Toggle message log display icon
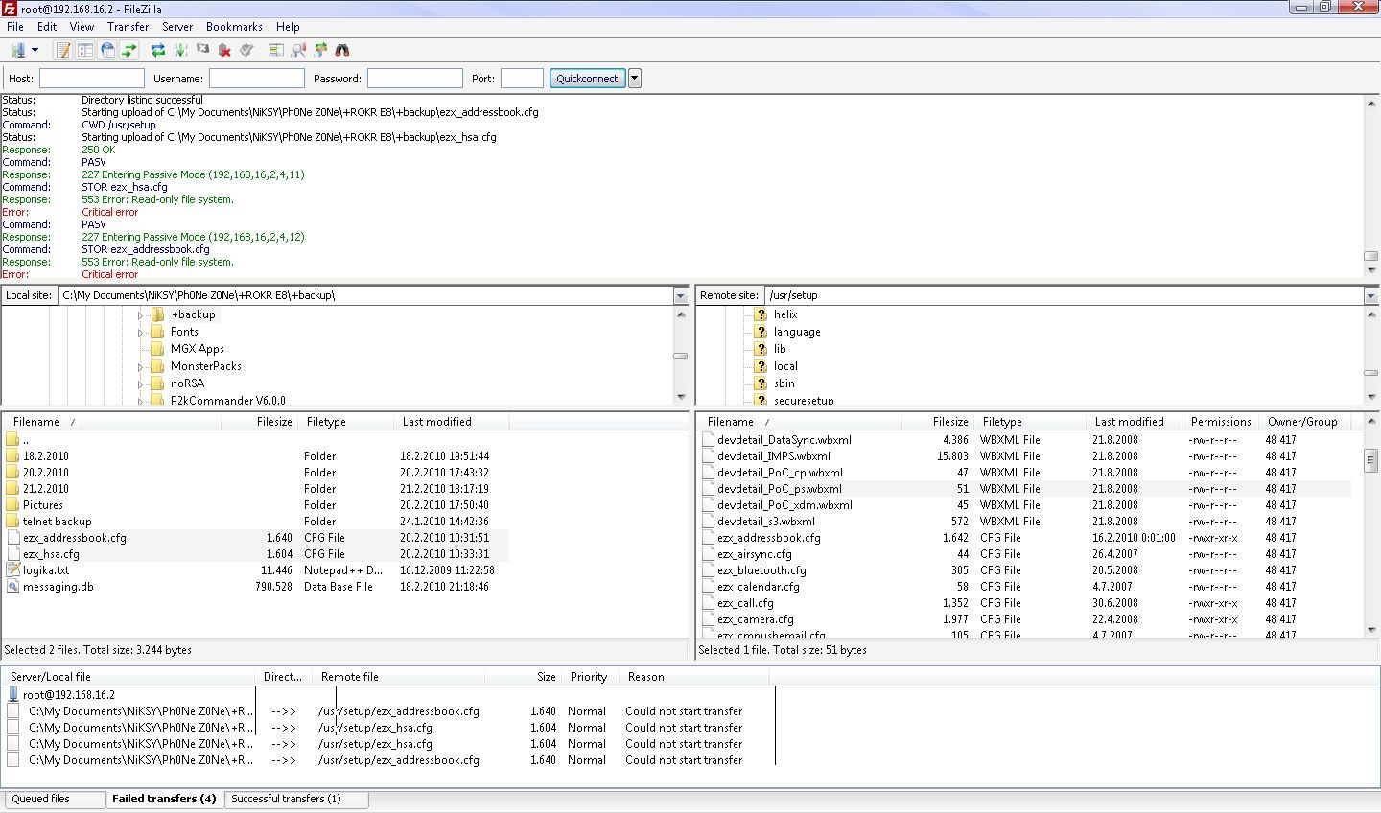The width and height of the screenshot is (1381, 813). pyautogui.click(x=64, y=50)
